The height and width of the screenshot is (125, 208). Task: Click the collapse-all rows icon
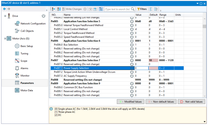coord(156,9)
